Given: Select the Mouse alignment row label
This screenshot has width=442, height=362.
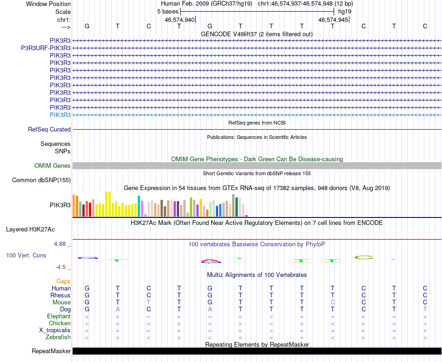Looking at the screenshot, I should tap(61, 303).
